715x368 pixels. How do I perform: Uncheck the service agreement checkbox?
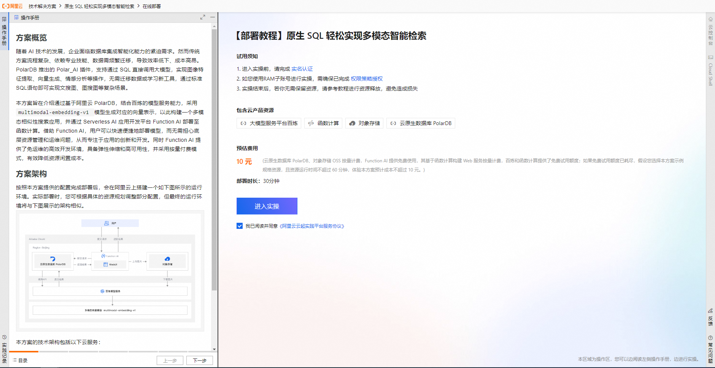pos(239,226)
